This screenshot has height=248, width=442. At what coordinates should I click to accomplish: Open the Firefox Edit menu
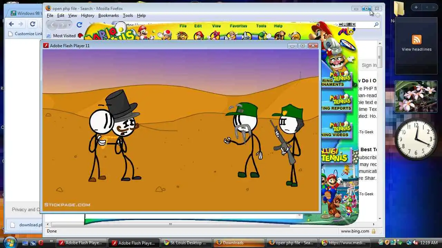point(61,15)
